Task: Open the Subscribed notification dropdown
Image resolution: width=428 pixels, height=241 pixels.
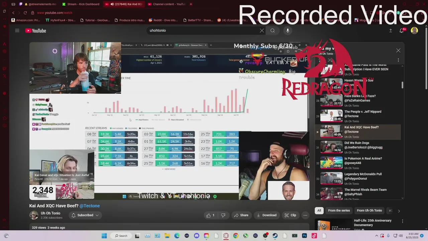Action: [x=85, y=215]
